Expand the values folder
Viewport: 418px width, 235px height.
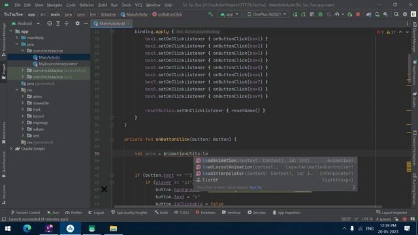point(23,129)
